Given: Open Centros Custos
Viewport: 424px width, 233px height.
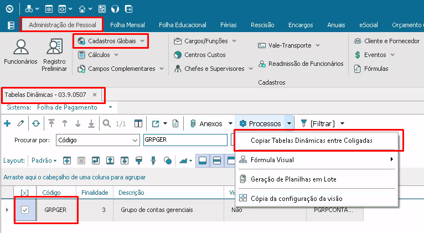Looking at the screenshot, I should [200, 55].
